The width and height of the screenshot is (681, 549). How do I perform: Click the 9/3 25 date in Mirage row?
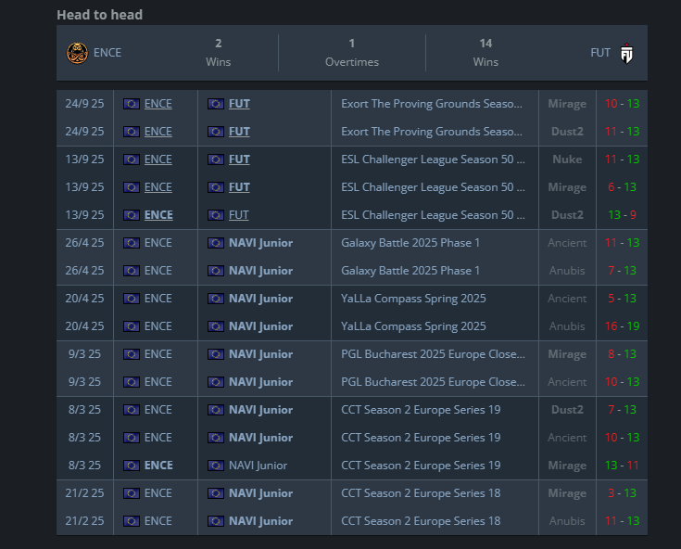84,354
